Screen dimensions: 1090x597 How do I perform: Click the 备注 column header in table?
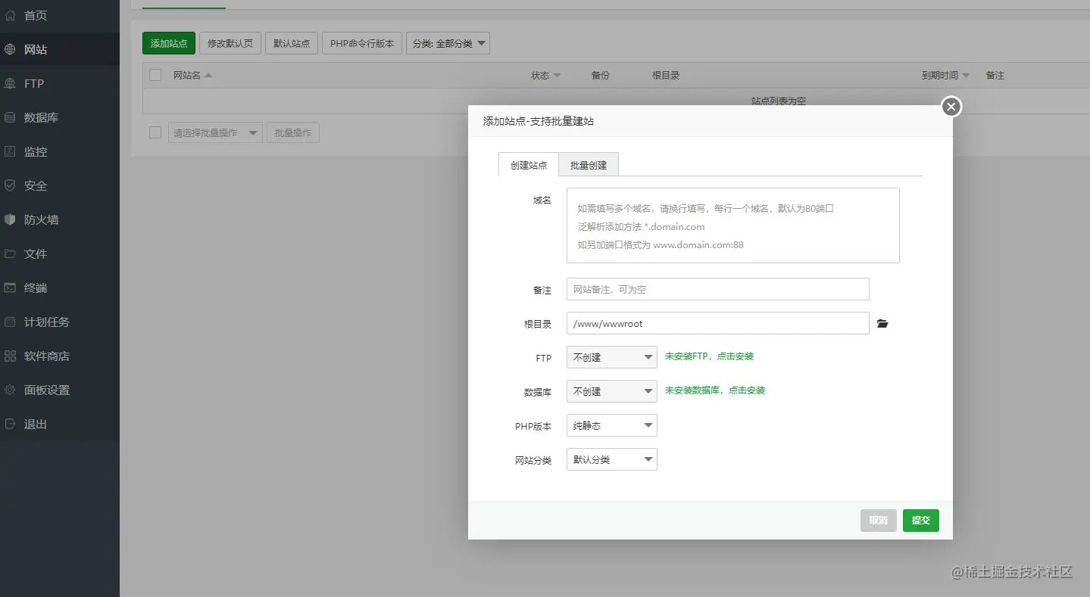995,76
